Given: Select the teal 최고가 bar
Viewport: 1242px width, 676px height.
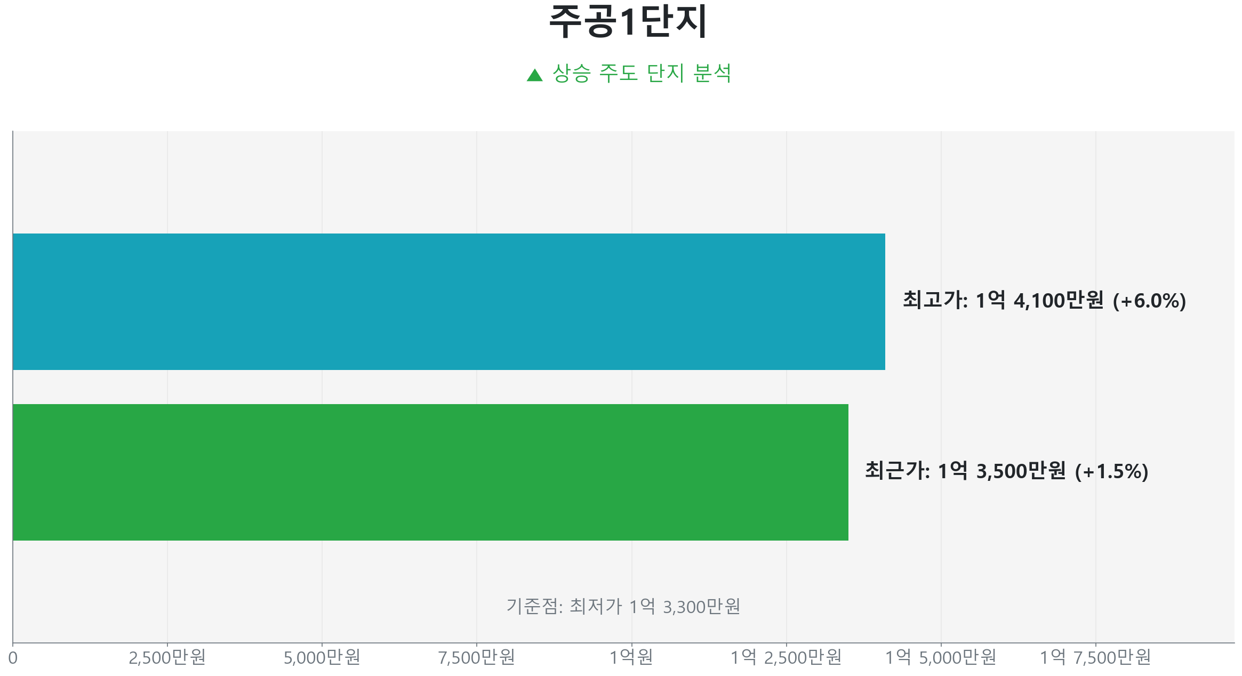Looking at the screenshot, I should [448, 302].
